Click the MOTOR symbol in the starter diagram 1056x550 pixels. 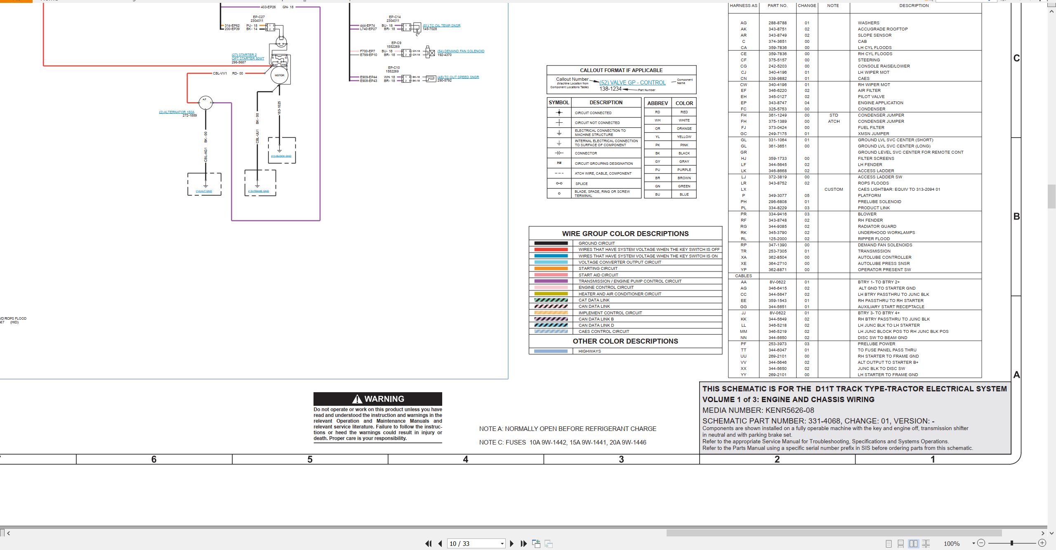280,75
